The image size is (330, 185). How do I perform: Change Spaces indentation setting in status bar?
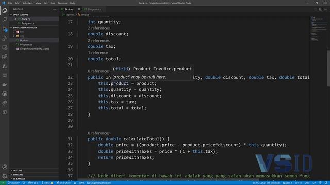pyautogui.click(x=288, y=183)
